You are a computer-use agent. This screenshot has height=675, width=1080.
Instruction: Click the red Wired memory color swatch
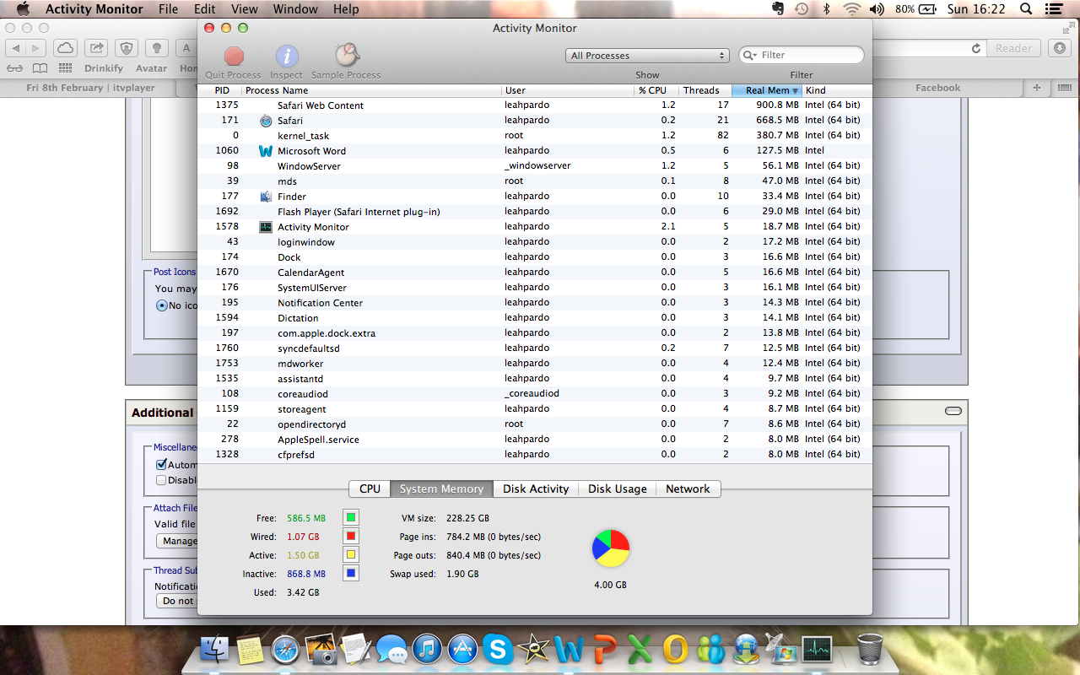point(351,536)
